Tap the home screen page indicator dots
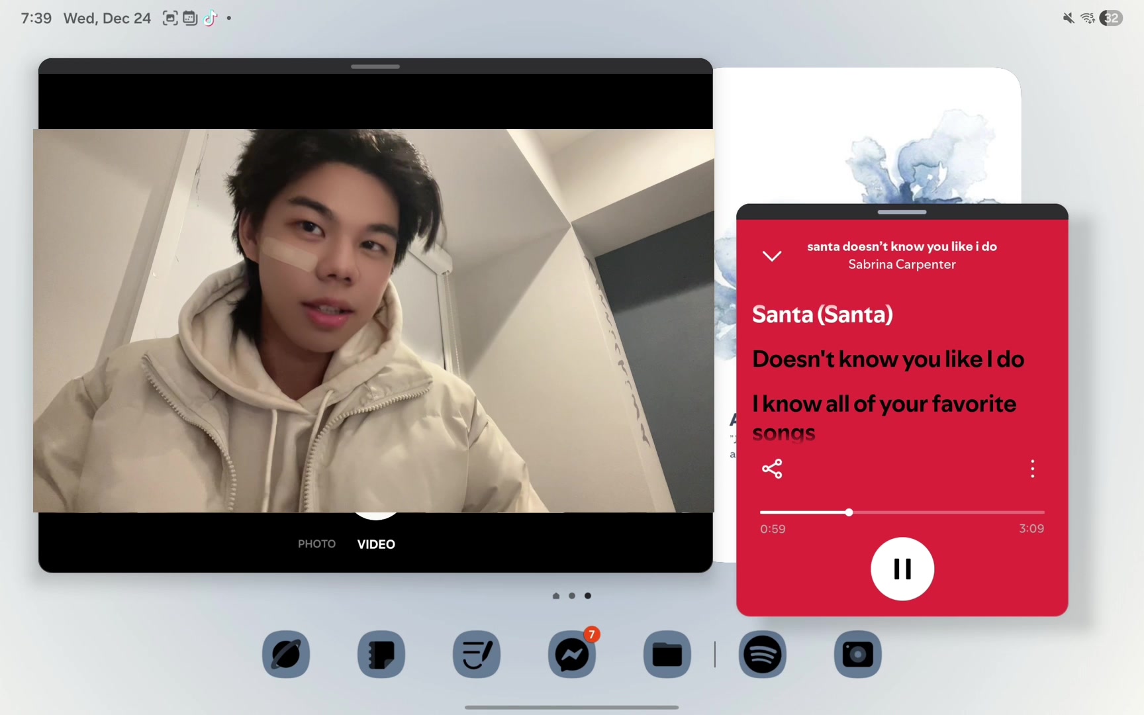 572,596
